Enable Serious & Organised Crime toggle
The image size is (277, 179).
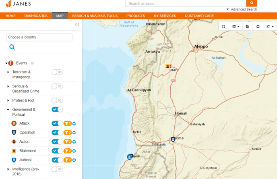point(57,86)
